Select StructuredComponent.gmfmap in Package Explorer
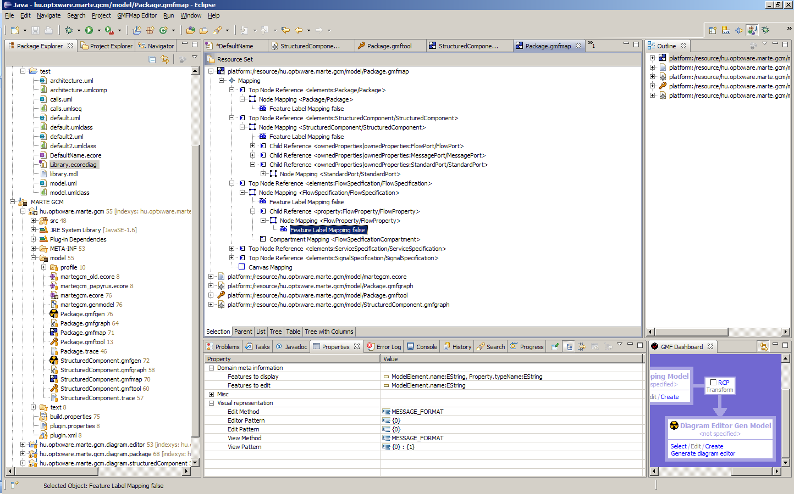Viewport: 794px width, 494px height. pos(100,379)
